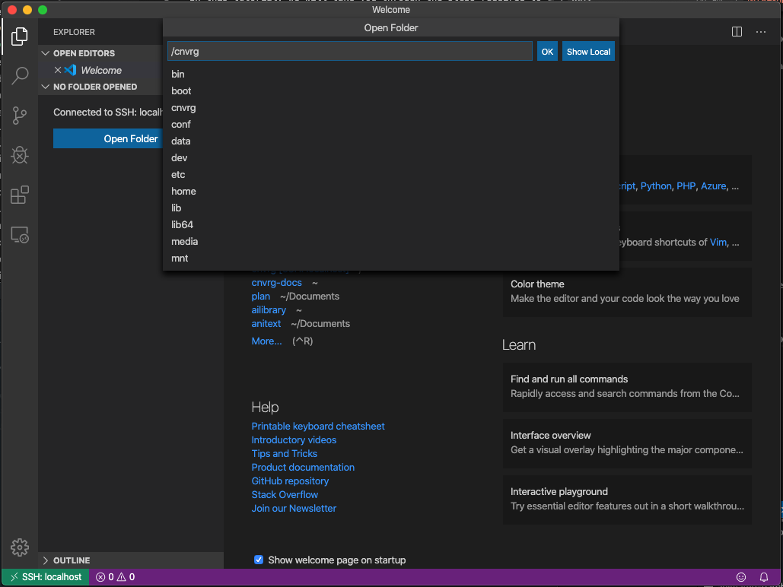The image size is (783, 587).
Task: Select the etc folder in the list
Action: click(x=391, y=174)
